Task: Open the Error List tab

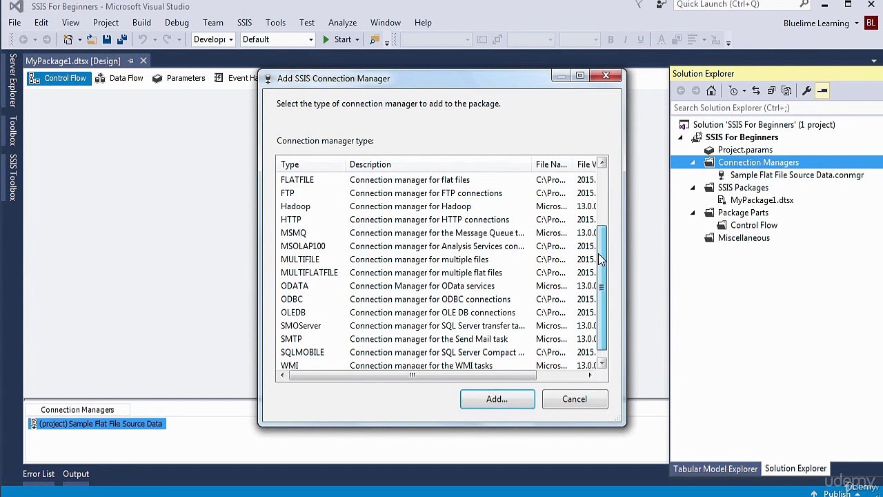Action: click(39, 474)
